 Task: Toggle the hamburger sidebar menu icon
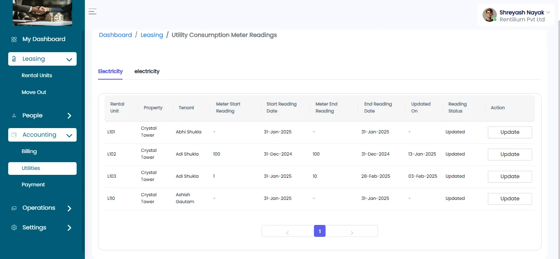(x=93, y=11)
